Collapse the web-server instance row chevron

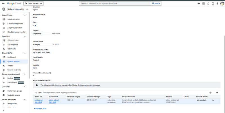(x=213, y=100)
